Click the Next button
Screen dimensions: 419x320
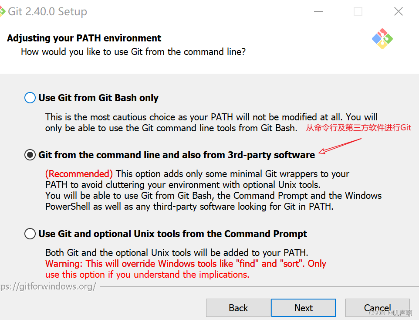coord(304,308)
